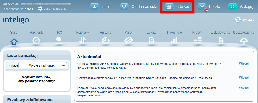Click the settings gear icon

(40, 9)
